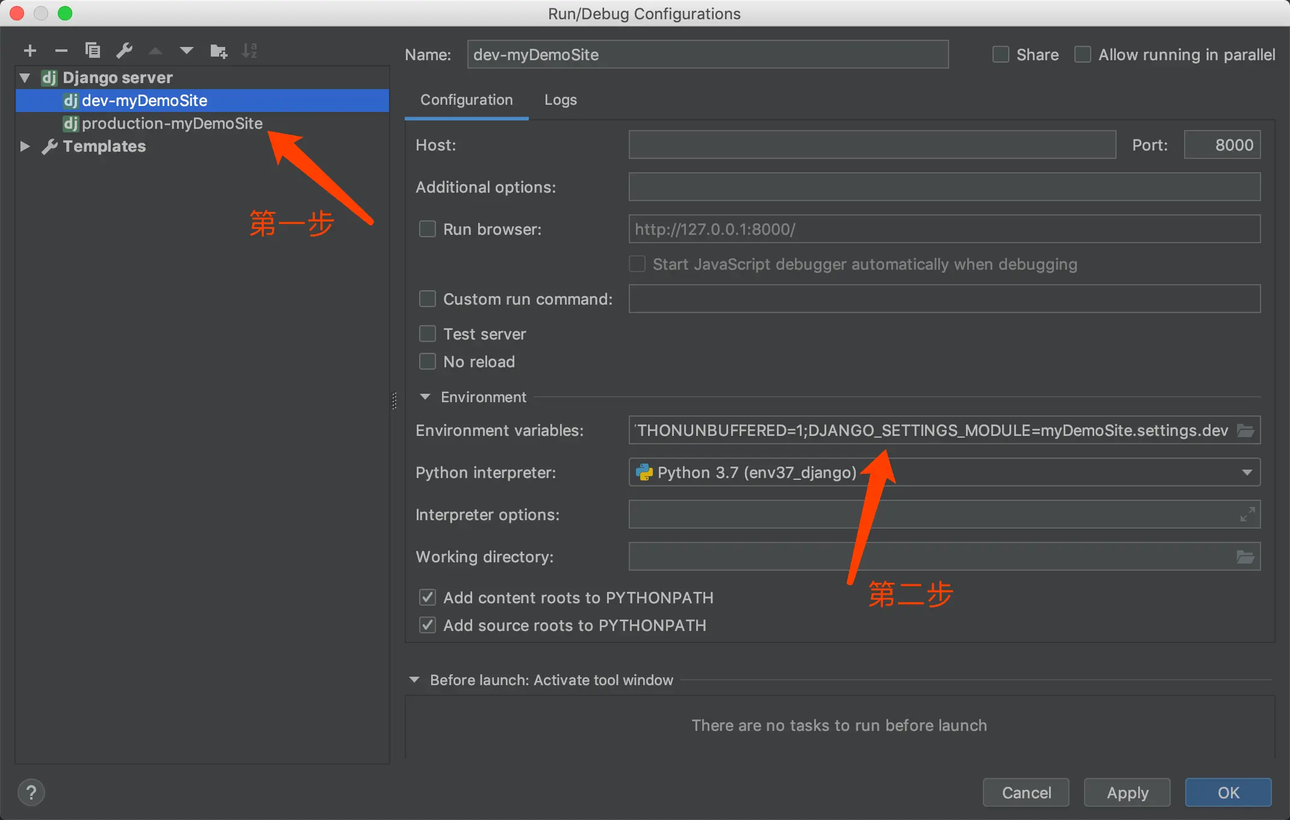This screenshot has width=1290, height=820.
Task: Click in the Host input field
Action: [871, 145]
